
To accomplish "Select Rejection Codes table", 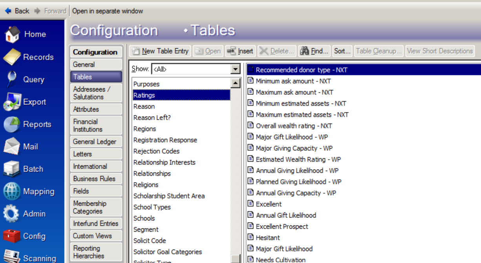I will tap(181, 151).
